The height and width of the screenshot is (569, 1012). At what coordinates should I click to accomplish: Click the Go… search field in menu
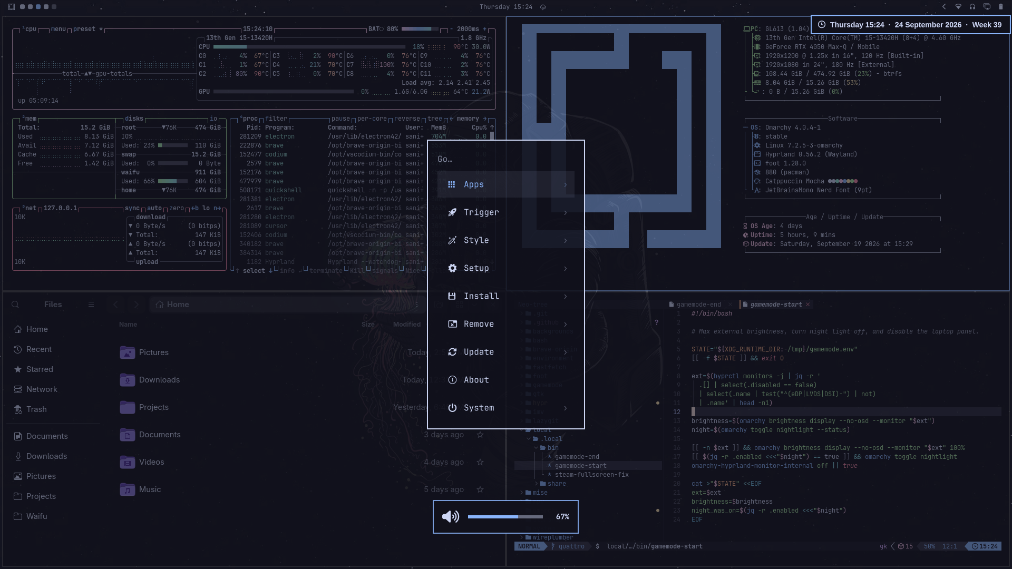click(506, 159)
